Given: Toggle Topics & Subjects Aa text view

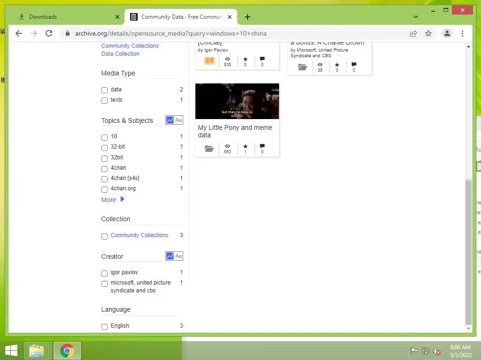Looking at the screenshot, I should 178,120.
